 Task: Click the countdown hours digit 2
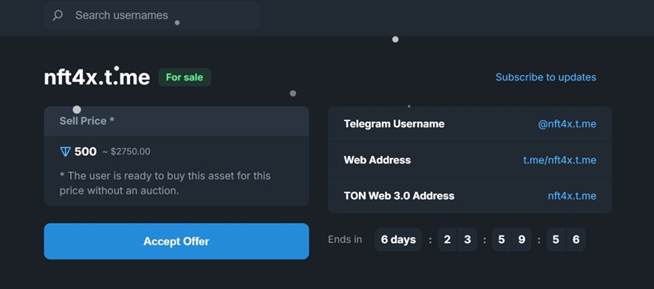coord(447,240)
